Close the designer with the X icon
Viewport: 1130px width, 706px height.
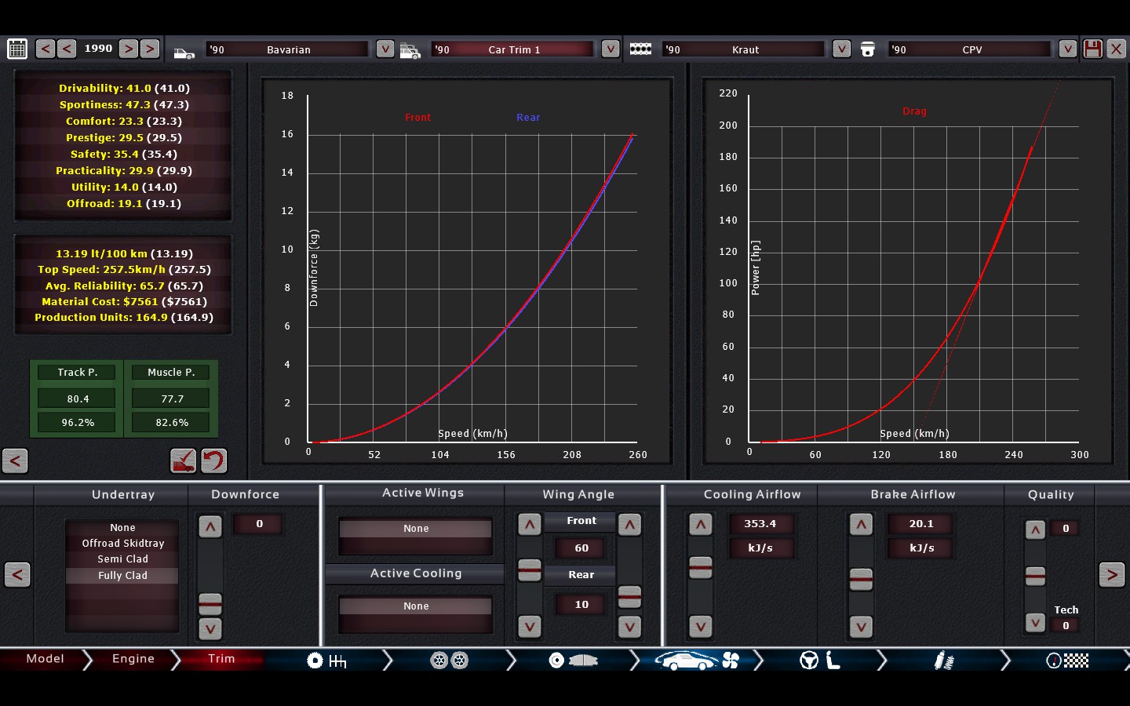tap(1116, 49)
